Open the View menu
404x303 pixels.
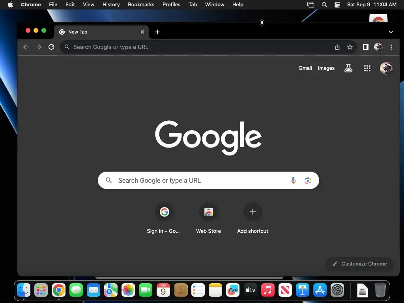89,5
